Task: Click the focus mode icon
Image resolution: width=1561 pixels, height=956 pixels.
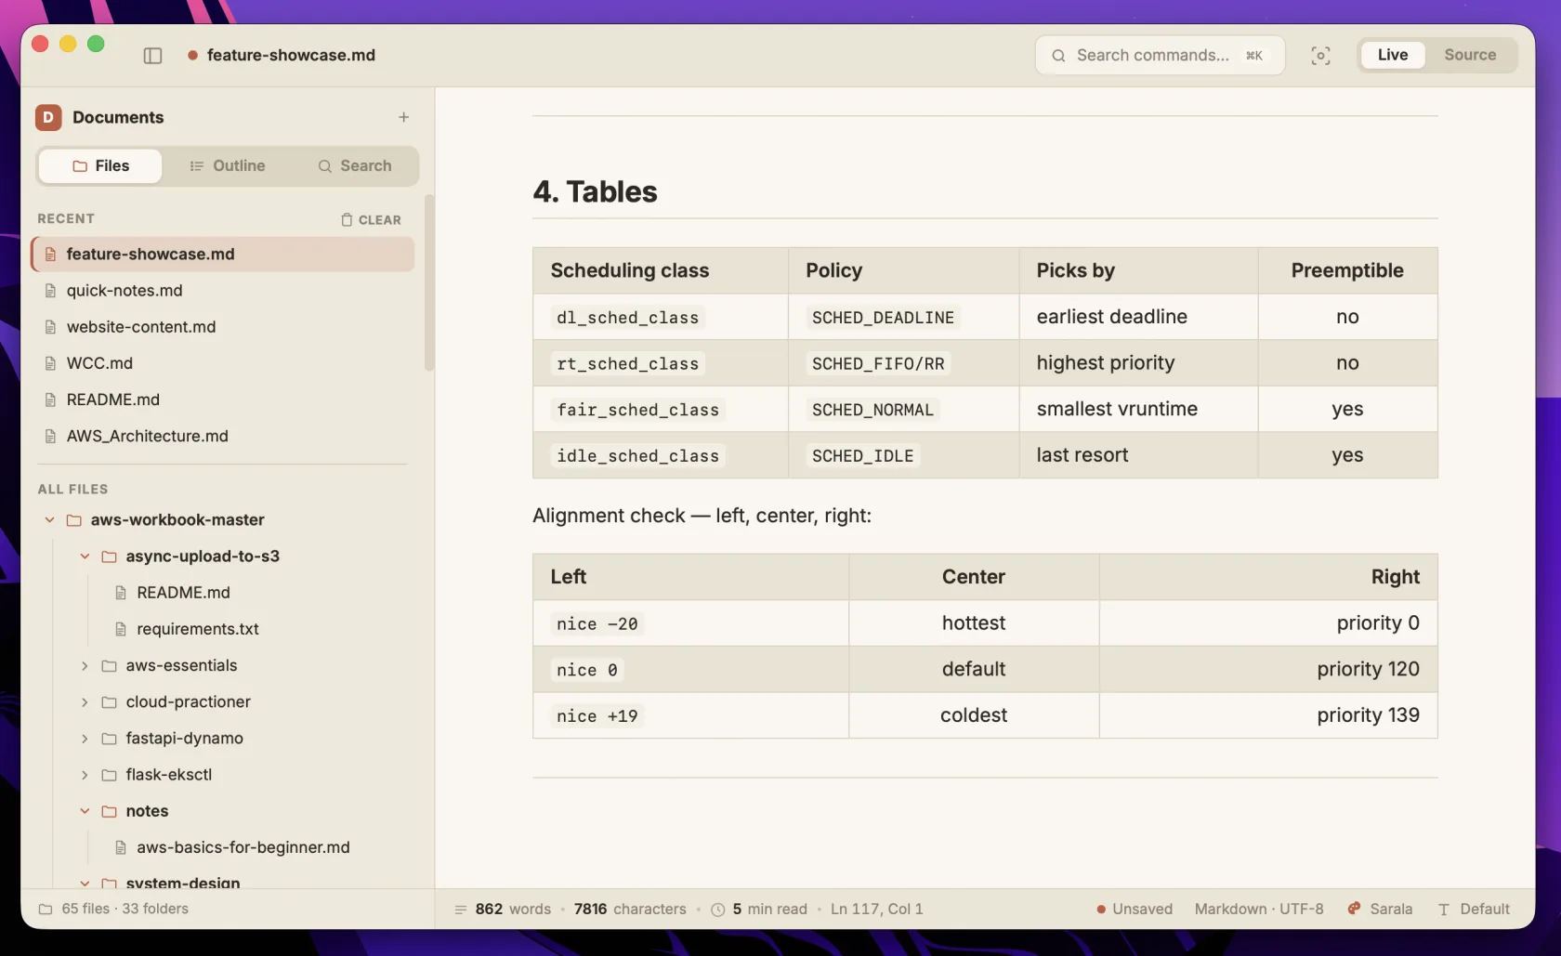Action: click(1320, 56)
